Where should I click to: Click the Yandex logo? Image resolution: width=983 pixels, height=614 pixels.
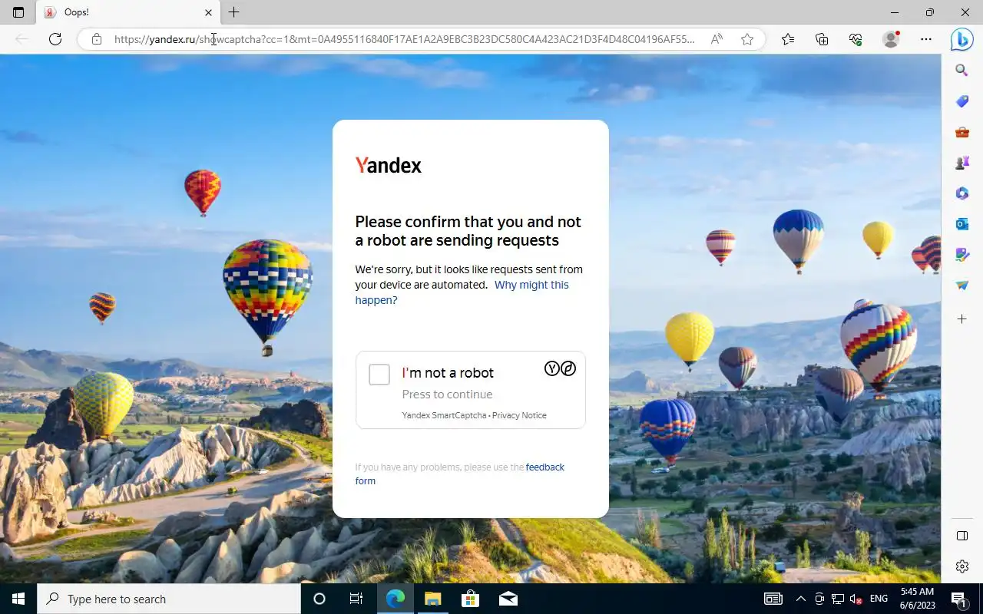(x=388, y=165)
